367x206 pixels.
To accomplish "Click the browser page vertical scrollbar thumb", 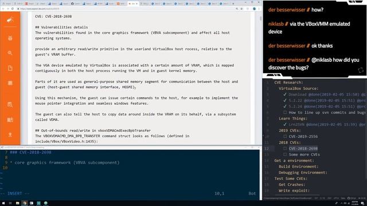I will 260,18.
